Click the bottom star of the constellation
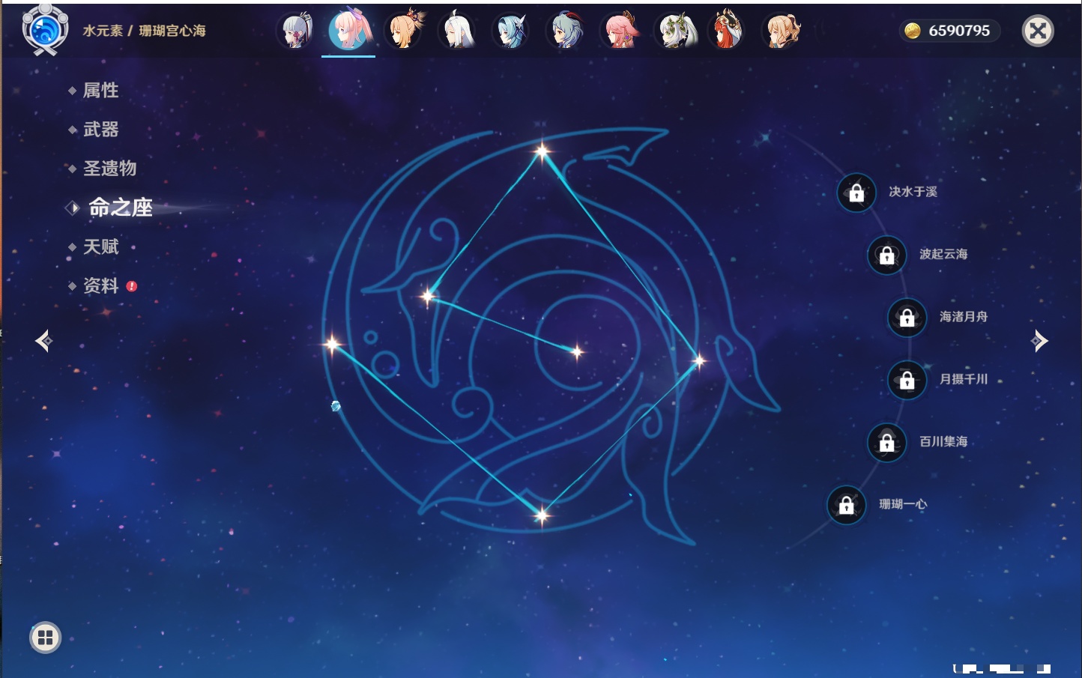This screenshot has width=1082, height=678. pos(542,515)
